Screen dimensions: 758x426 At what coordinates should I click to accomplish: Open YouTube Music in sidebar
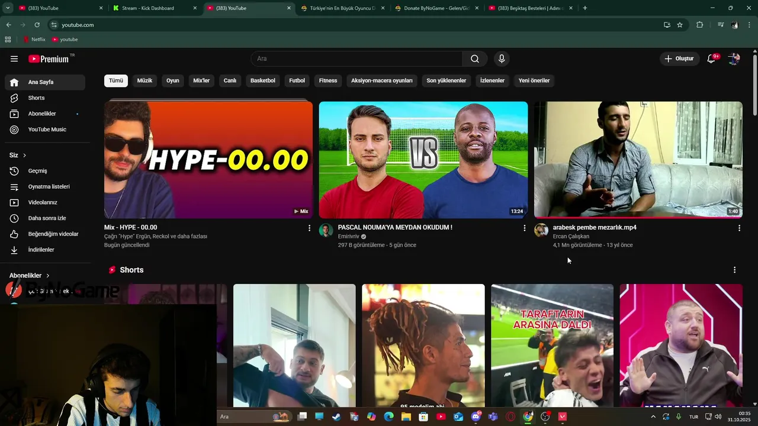click(x=45, y=130)
